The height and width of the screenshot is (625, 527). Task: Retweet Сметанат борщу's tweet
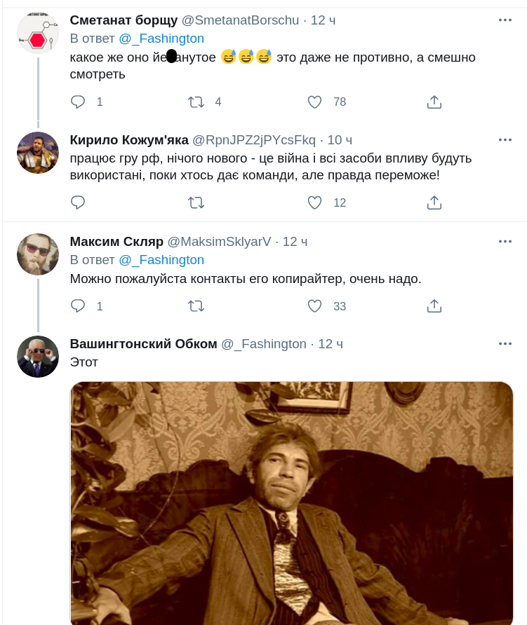[196, 102]
